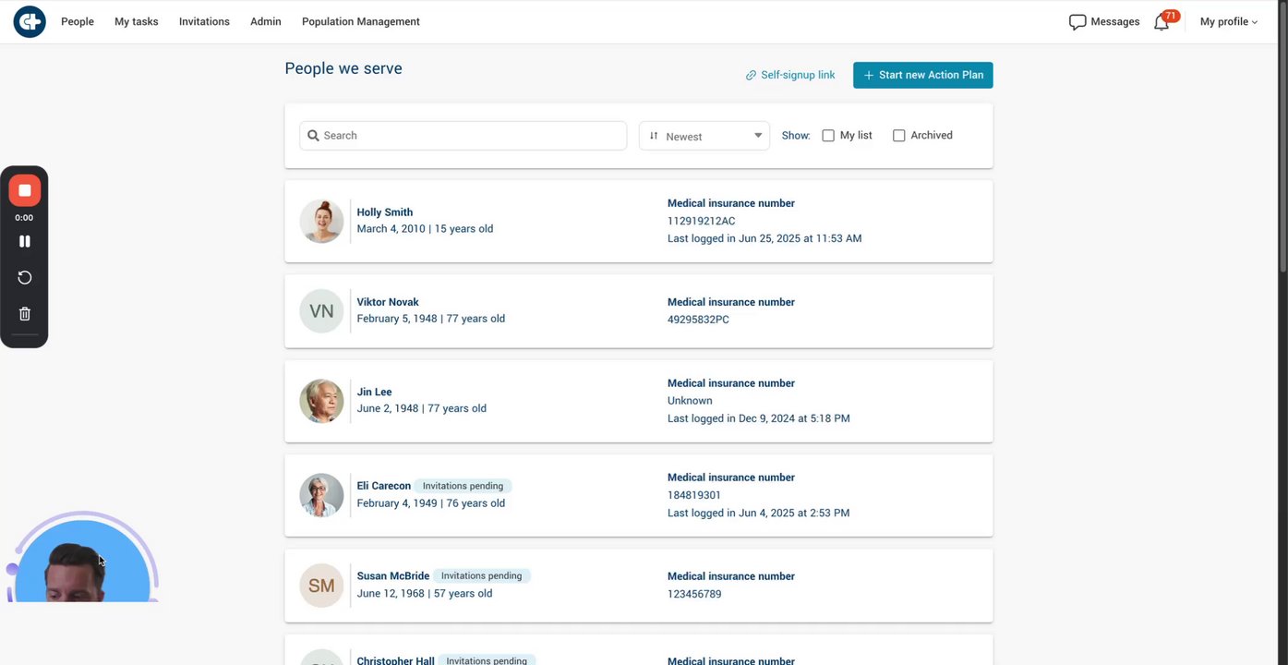1288x665 pixels.
Task: Check the Archived checkbox
Action: pos(899,136)
